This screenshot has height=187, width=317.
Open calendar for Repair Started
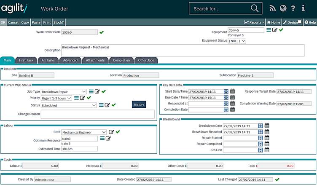point(266,138)
